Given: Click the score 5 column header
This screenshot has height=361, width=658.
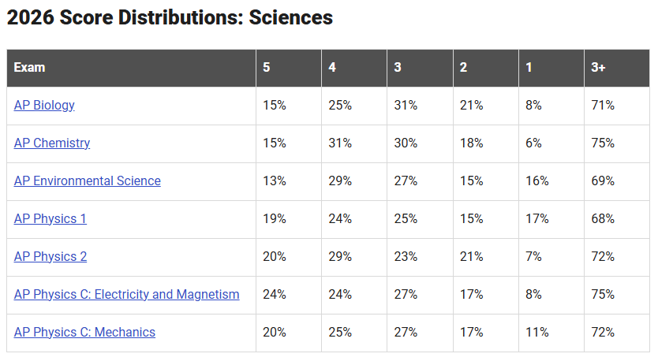Looking at the screenshot, I should click(x=289, y=68).
